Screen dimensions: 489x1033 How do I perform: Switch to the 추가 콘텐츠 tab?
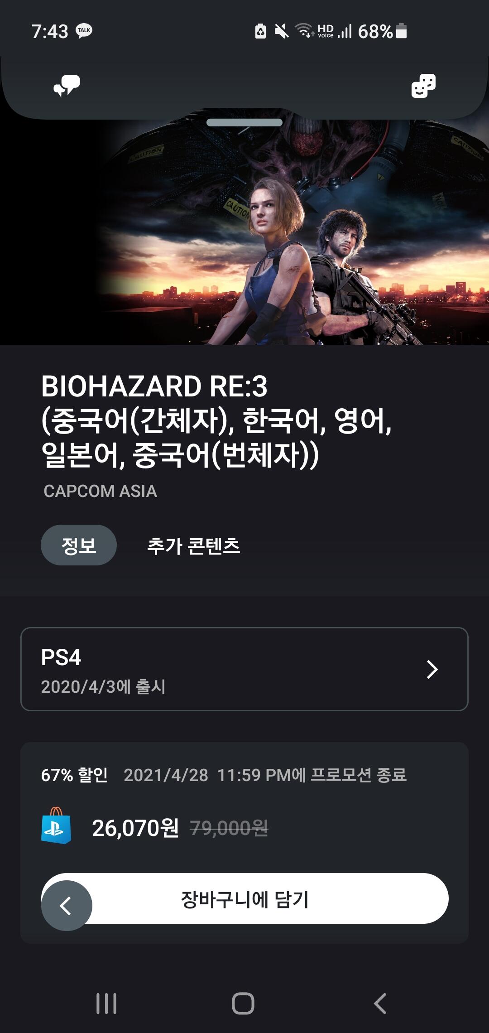click(194, 545)
